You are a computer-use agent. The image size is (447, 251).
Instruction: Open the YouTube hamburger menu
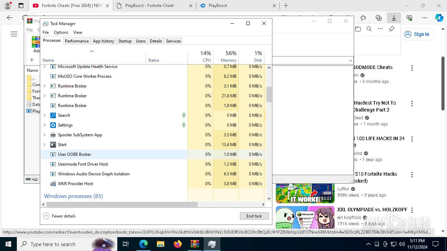click(14, 34)
